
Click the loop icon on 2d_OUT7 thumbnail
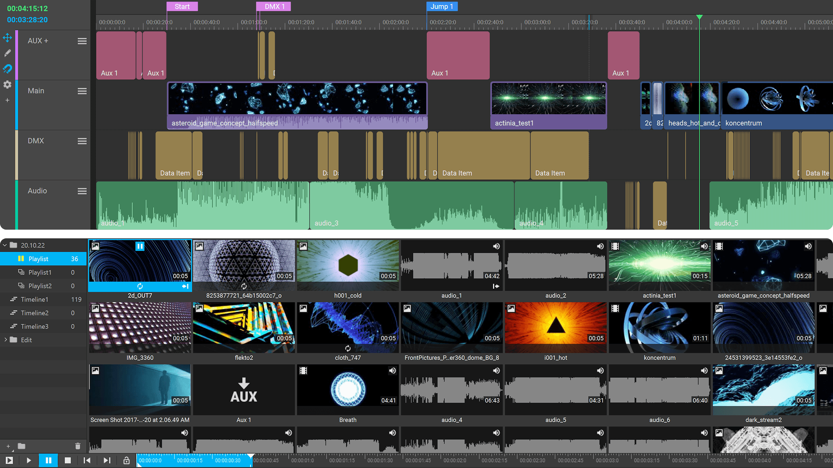[140, 286]
